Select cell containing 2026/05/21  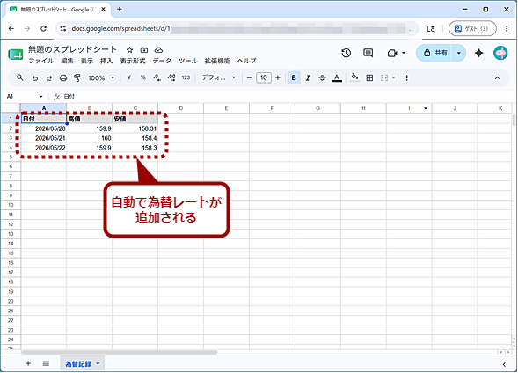[44, 138]
